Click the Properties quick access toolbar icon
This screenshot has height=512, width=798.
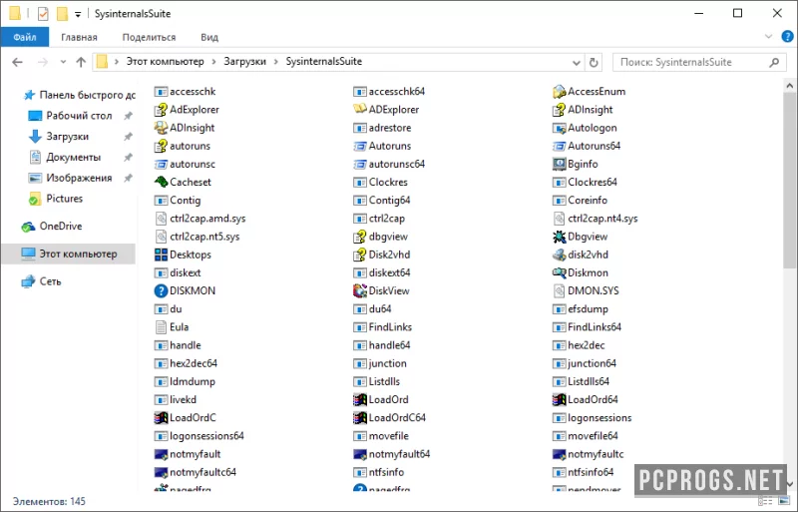(x=43, y=14)
